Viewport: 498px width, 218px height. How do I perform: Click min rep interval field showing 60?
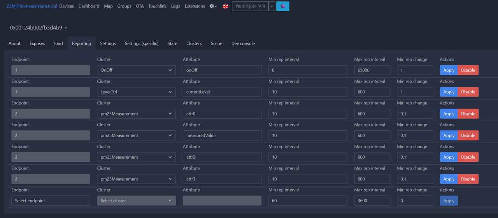click(x=308, y=201)
